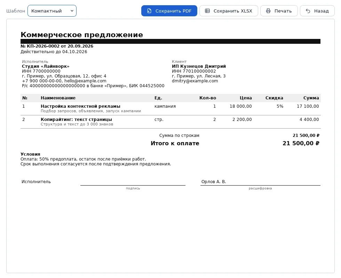Click the signer name Орлов А. В.
Viewport: 341px width, 278px height.
(x=214, y=182)
